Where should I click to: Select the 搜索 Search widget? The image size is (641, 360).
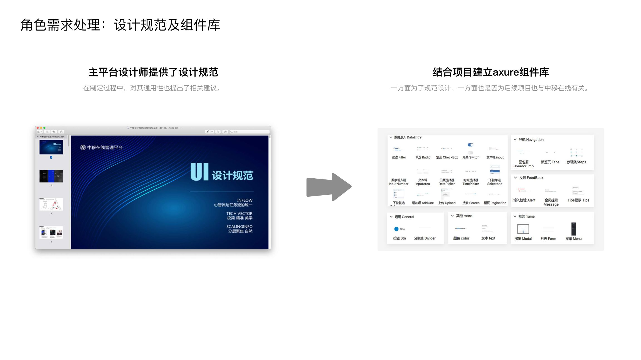coord(471,199)
